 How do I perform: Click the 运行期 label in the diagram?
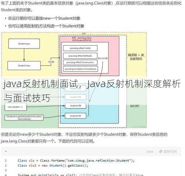tap(135, 106)
